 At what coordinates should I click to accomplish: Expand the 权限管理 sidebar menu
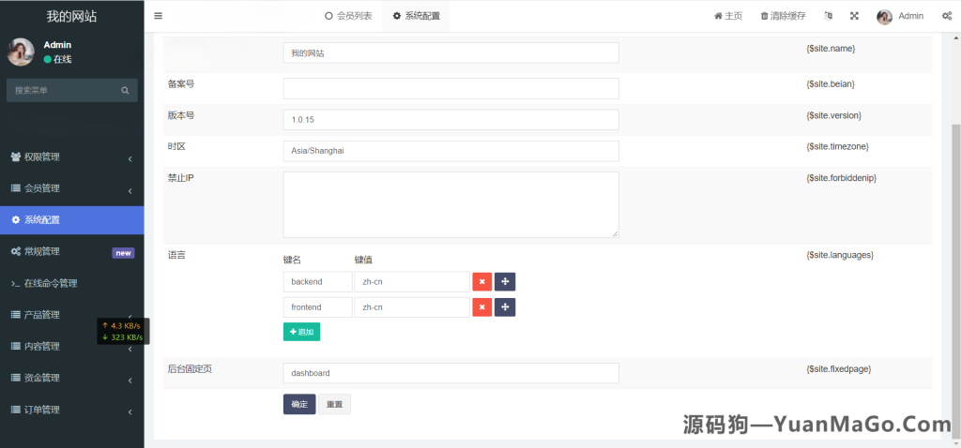pos(71,157)
